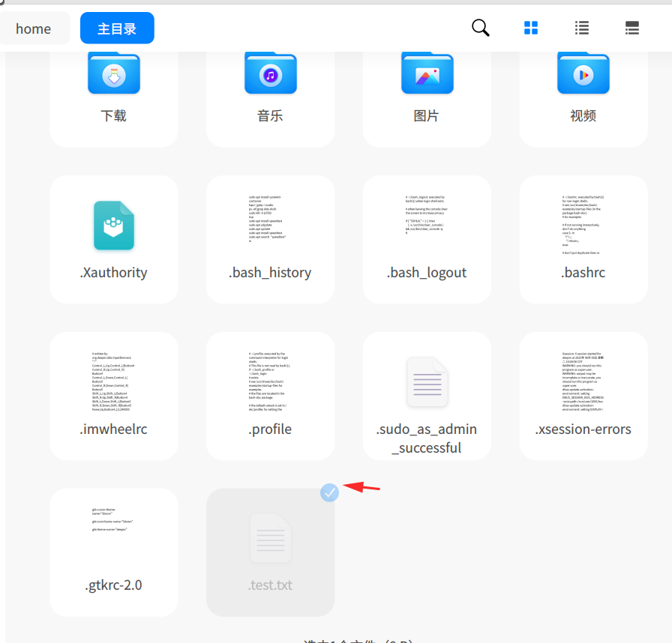The image size is (672, 643).
Task: Click the .gtkrc-2.0 file name
Action: tap(113, 585)
